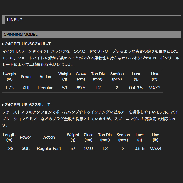Open the 24GBELUS-622SUL-T model title
The image size is (183, 183).
(27, 105)
